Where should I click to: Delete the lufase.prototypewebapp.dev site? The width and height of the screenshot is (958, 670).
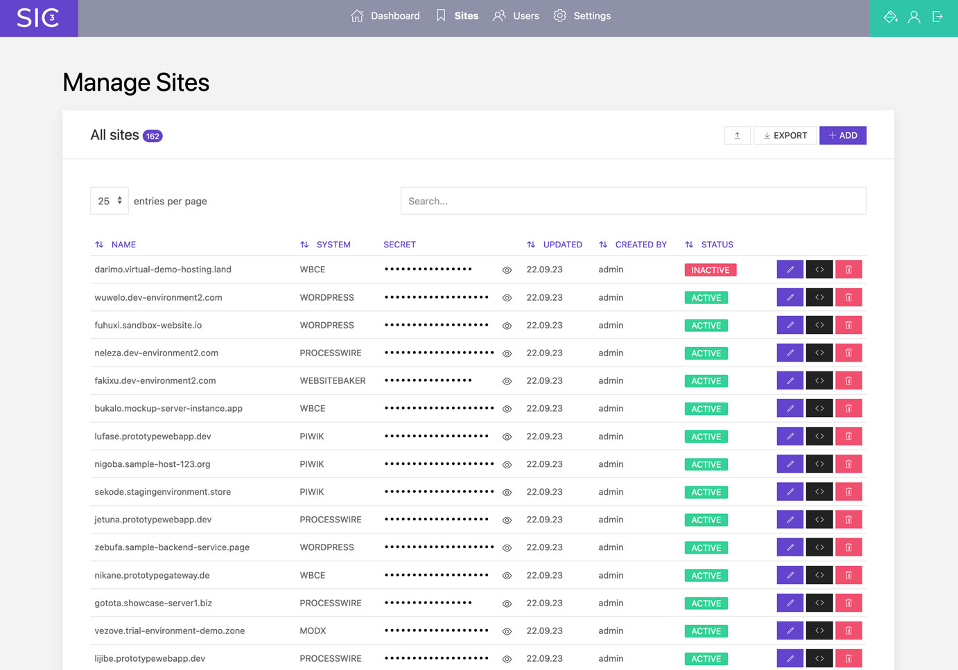[848, 436]
